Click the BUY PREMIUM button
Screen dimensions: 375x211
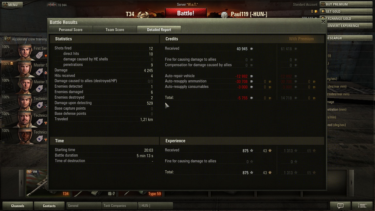point(346,4)
